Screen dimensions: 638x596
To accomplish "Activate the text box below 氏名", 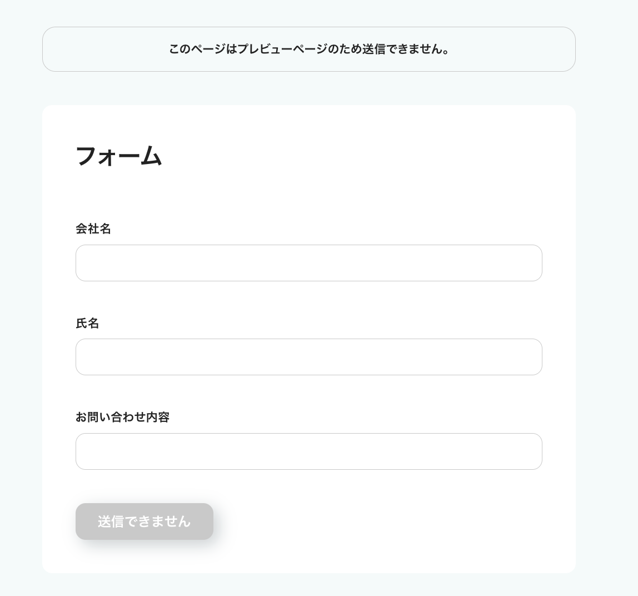I will [x=308, y=357].
